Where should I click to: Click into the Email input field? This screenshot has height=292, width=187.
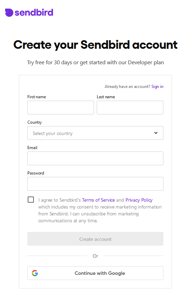coord(95,158)
